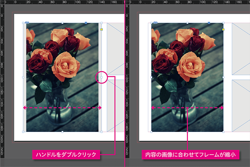The width and height of the screenshot is (250, 167).
Task: Click the blue filled top-edge handle of the left frame
Action: [86, 23]
